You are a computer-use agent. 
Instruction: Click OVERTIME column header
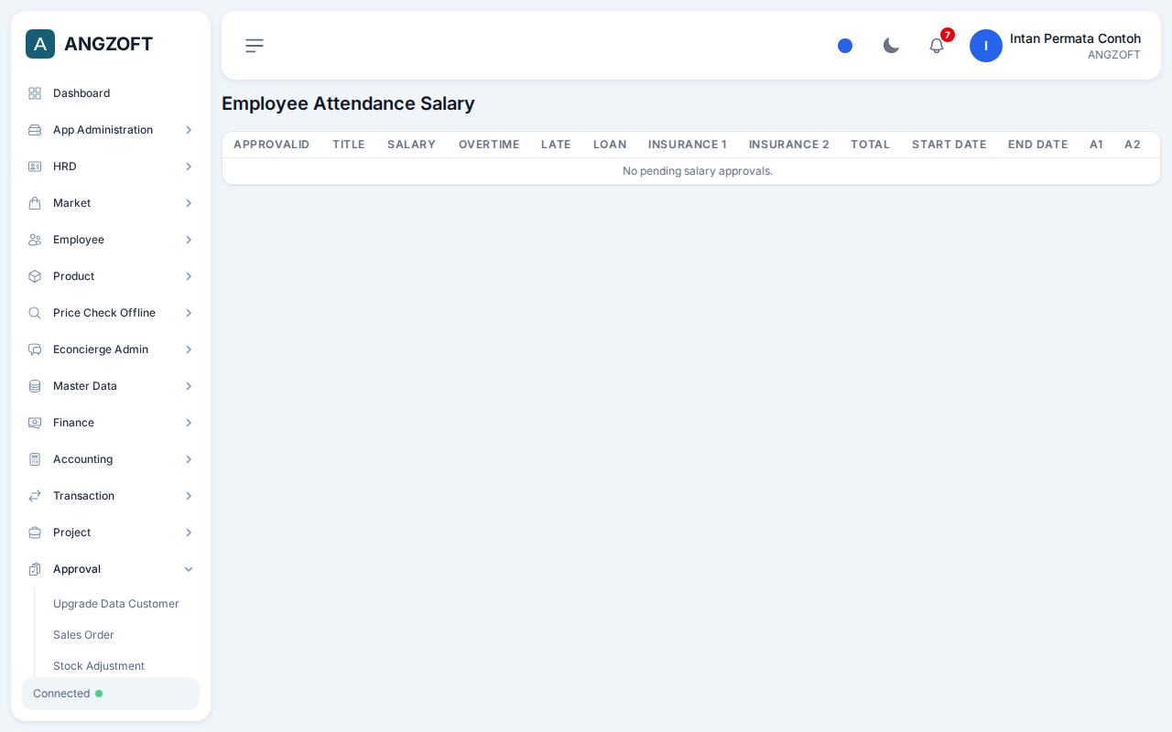[x=489, y=145]
